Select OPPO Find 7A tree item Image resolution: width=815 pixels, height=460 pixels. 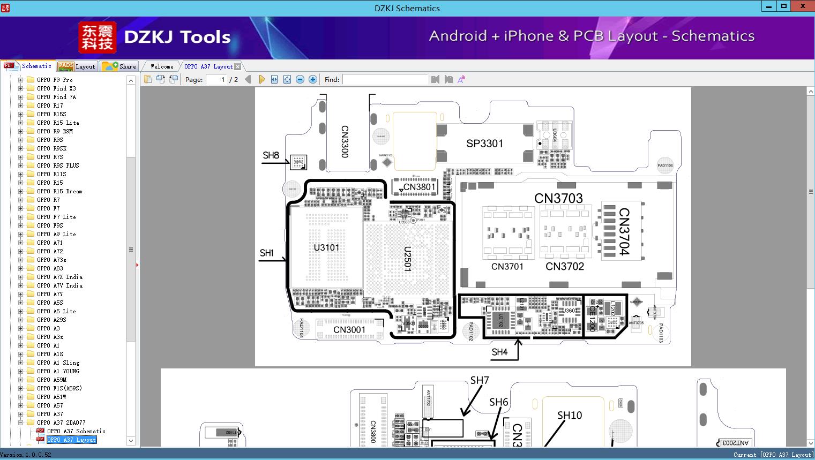pos(56,97)
